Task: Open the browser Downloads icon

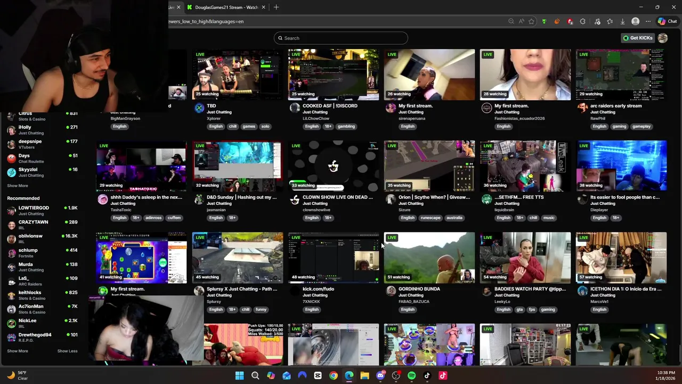Action: 622,21
